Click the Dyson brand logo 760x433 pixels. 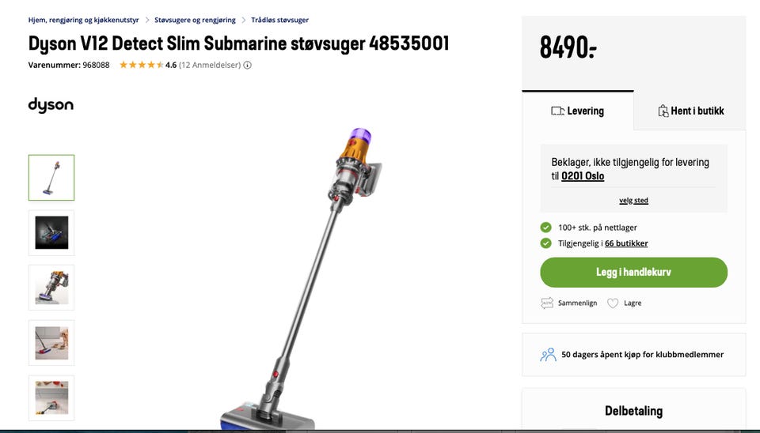point(51,105)
